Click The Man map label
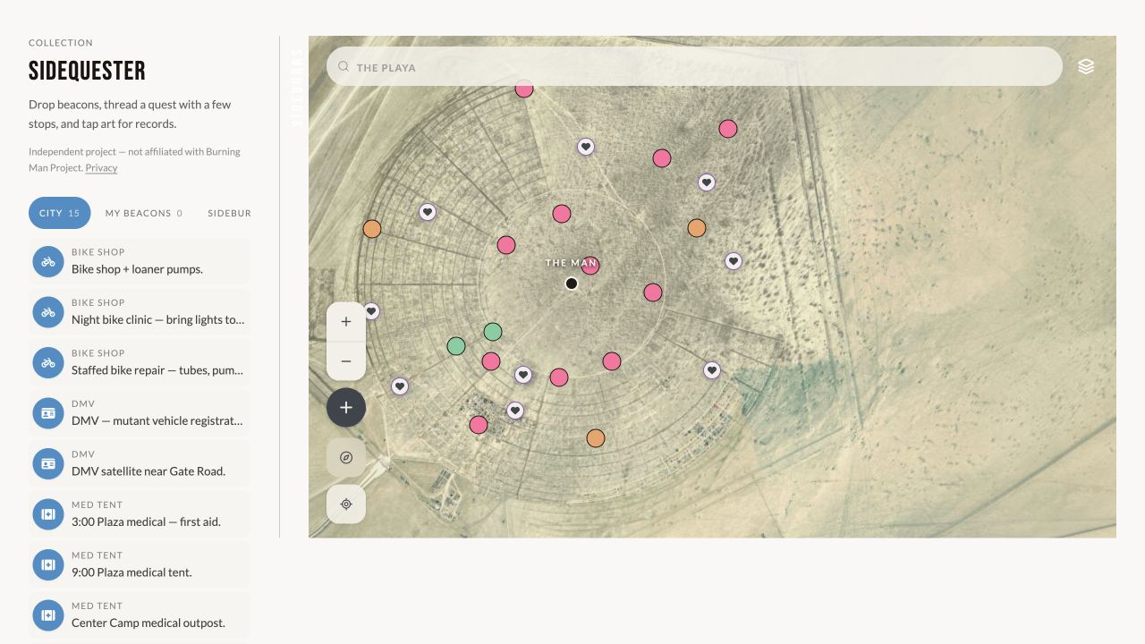Screen dimensions: 1145x644 [571, 263]
